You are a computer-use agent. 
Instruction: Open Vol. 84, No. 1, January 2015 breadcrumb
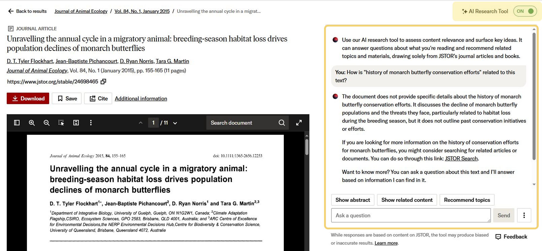click(x=142, y=11)
